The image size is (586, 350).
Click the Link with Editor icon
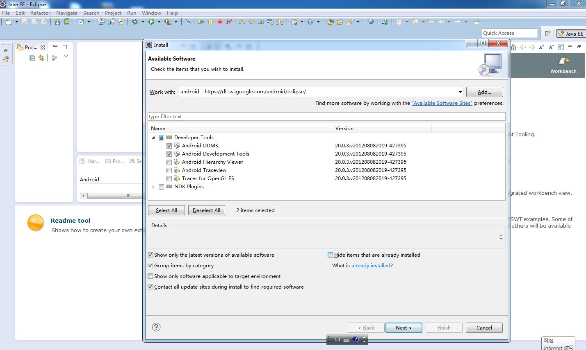(x=41, y=58)
